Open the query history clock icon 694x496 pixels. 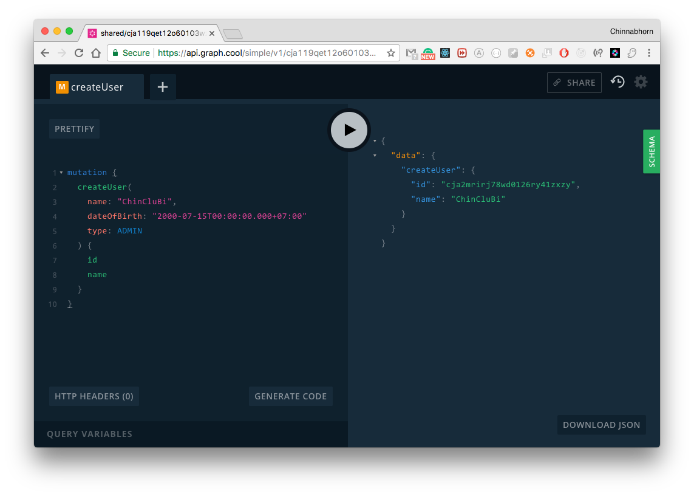(617, 82)
